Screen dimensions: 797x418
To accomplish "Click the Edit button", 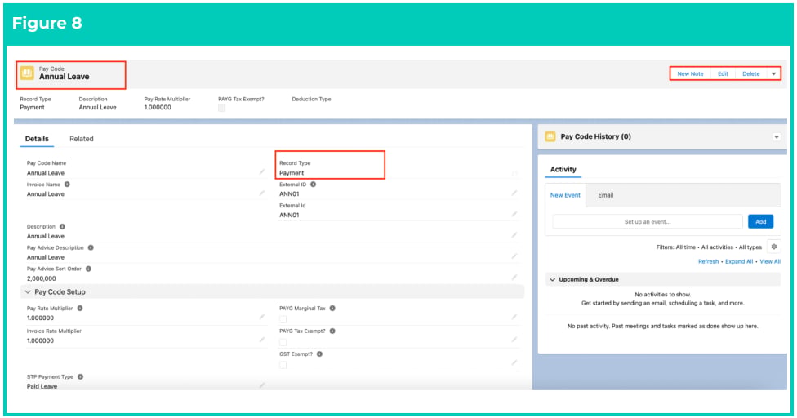I will click(723, 74).
